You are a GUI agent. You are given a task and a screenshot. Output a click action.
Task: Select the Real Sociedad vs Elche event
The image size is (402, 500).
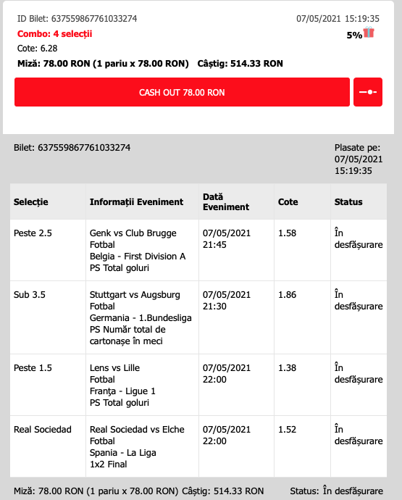[137, 430]
